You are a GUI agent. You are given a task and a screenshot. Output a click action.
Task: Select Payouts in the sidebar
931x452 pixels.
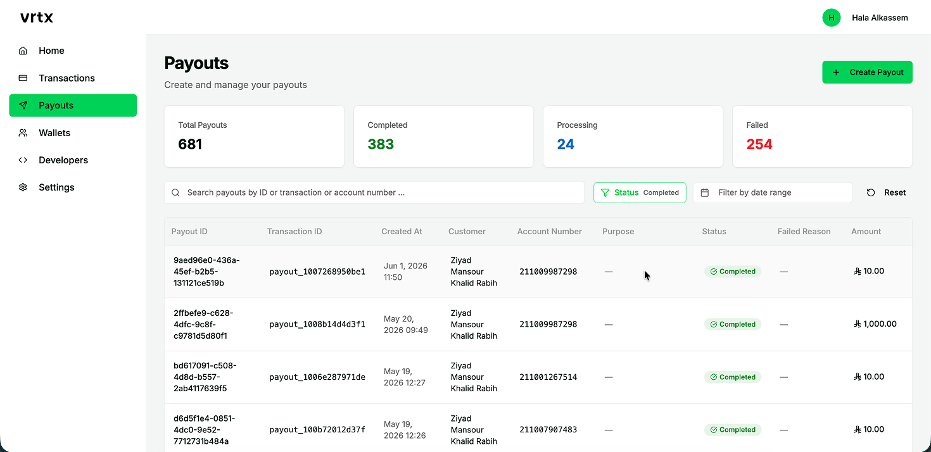click(73, 105)
